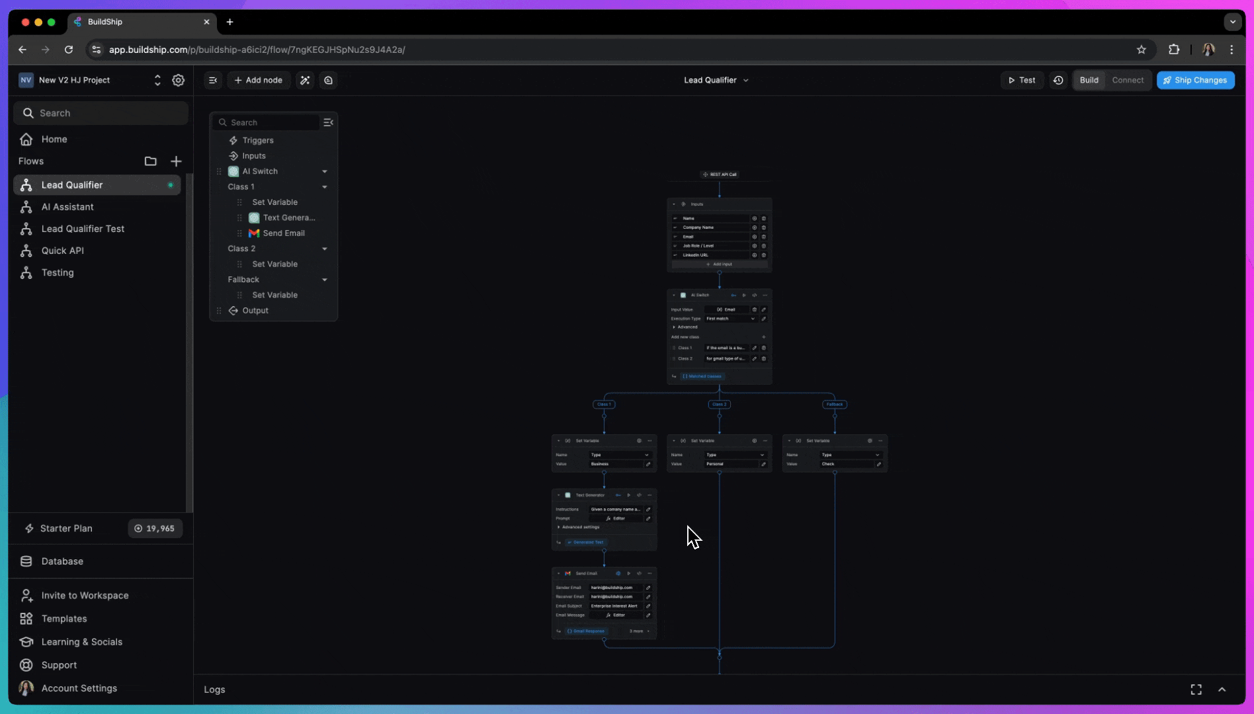1254x714 pixels.
Task: Delete the Email input row
Action: click(x=764, y=237)
